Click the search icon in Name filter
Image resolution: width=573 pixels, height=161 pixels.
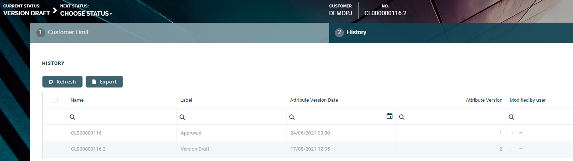(73, 117)
